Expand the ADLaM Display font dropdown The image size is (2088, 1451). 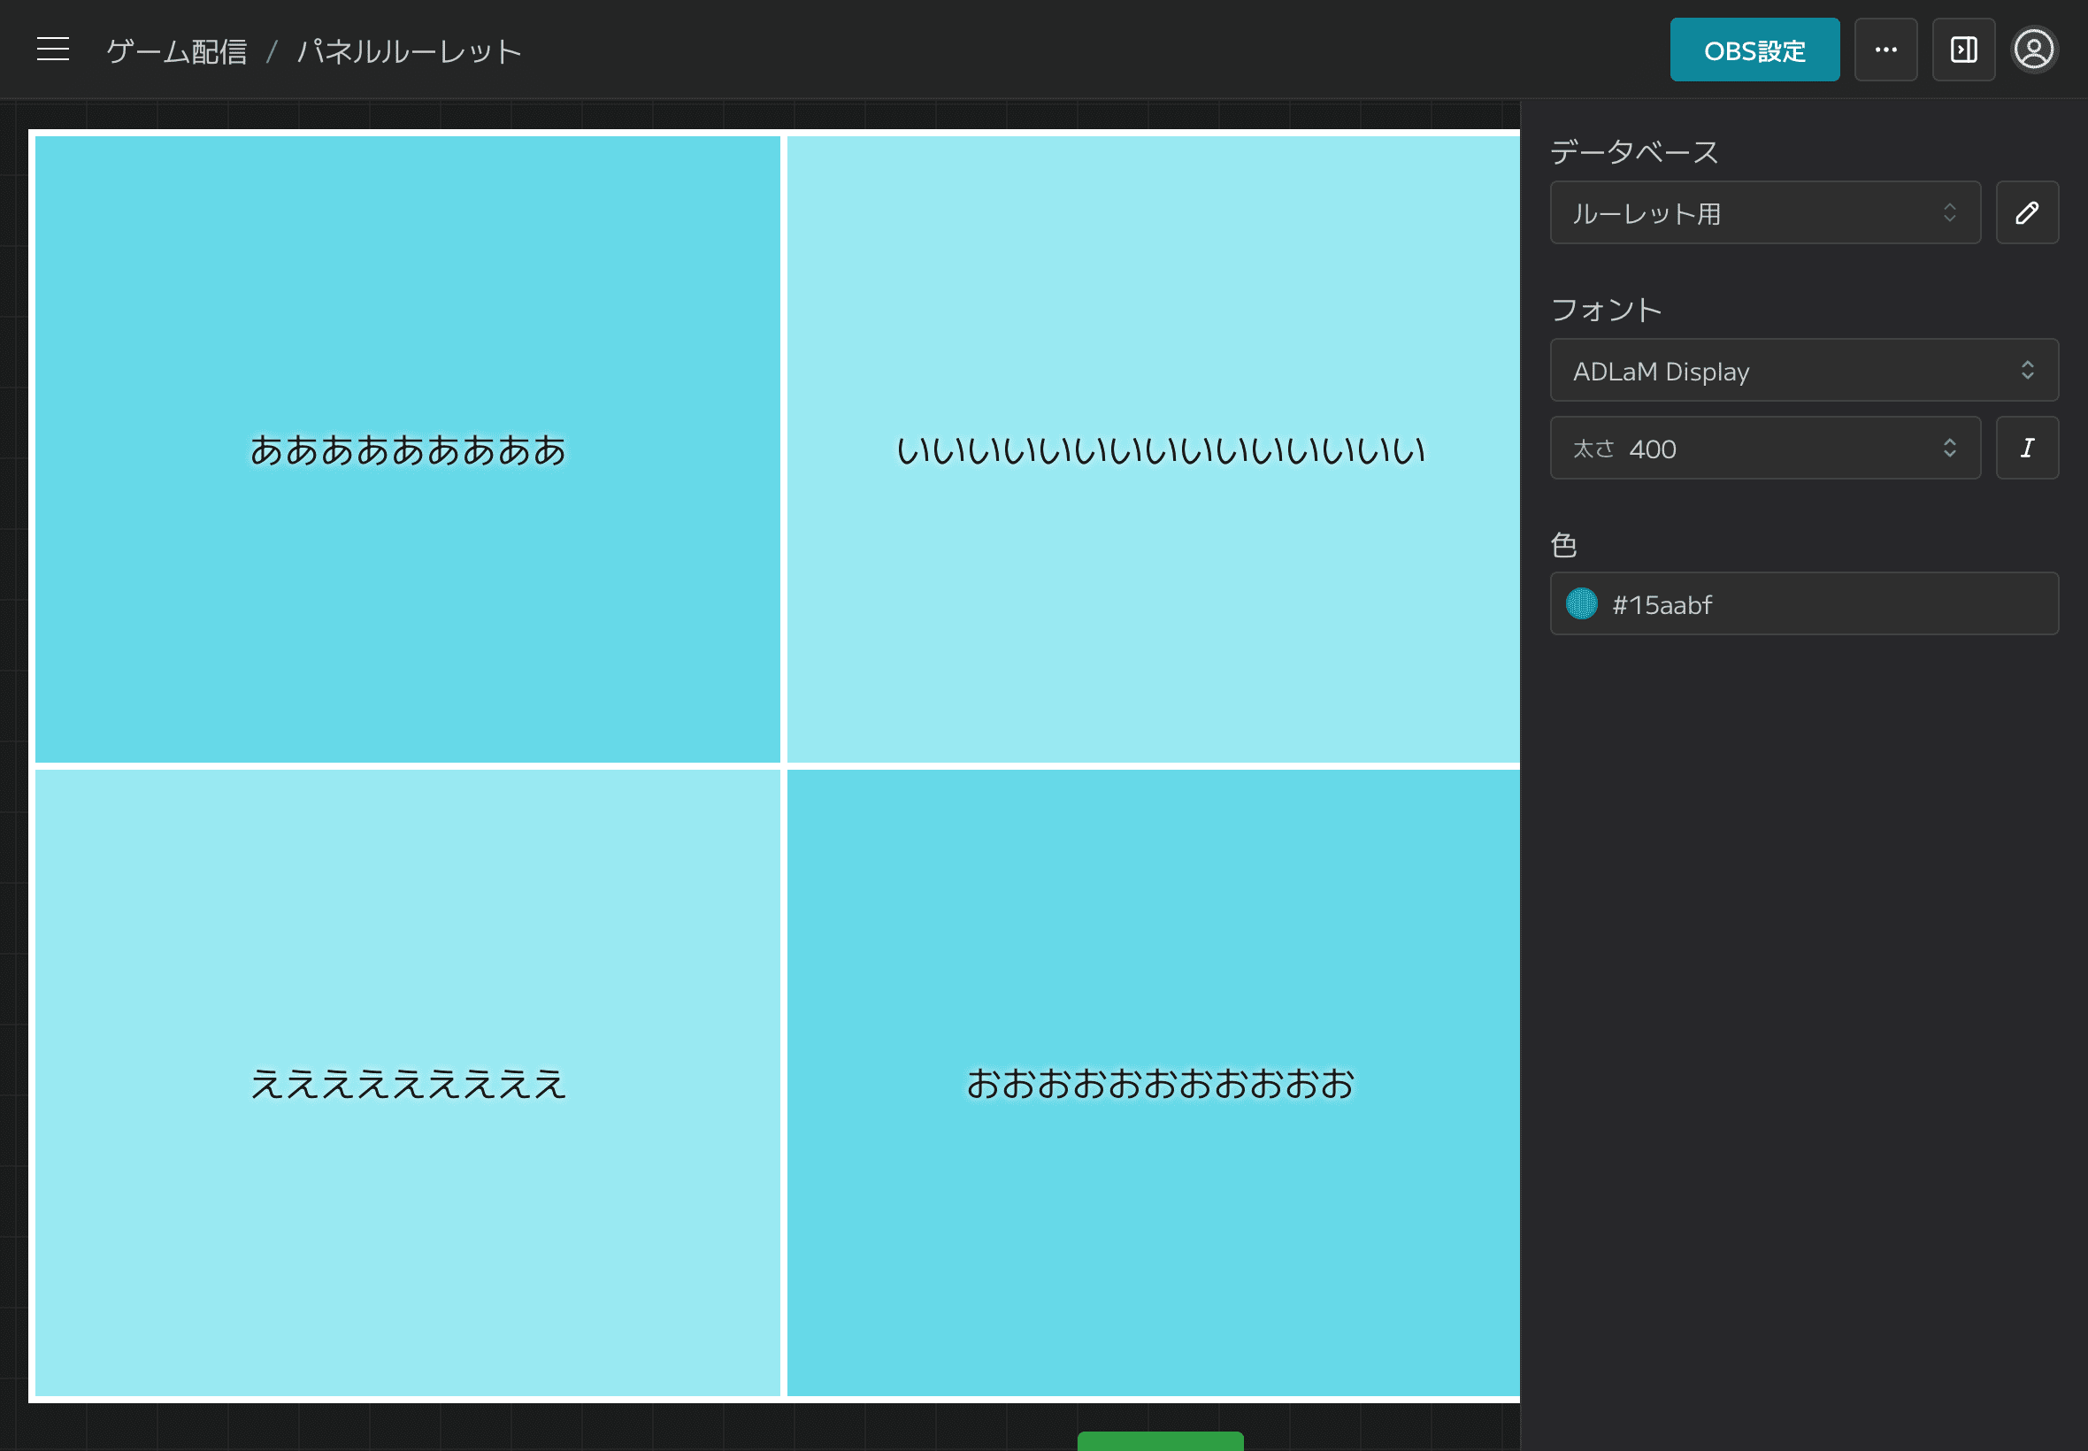point(1803,370)
